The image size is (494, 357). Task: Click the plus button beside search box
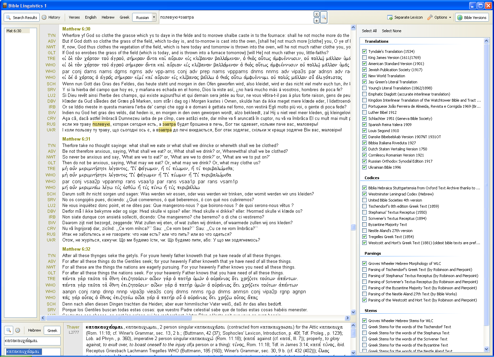point(316,21)
